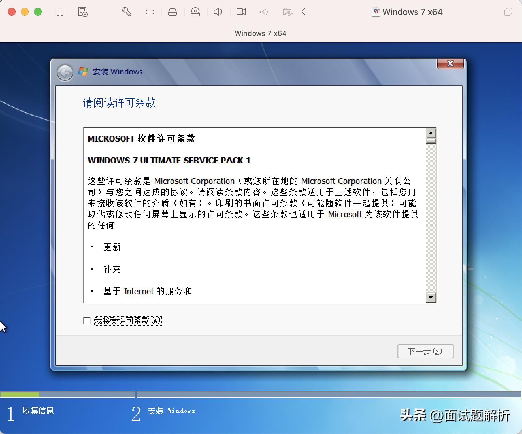Click the 请阅读许可条款 heading
The width and height of the screenshot is (522, 434).
119,103
